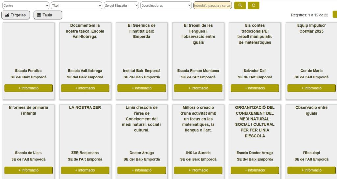The image size is (337, 179).
Task: Open more info for Salvador Dalí card
Action: (x=255, y=88)
